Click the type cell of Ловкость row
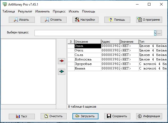Viewport: 168px width, 123px height. tap(153, 59)
